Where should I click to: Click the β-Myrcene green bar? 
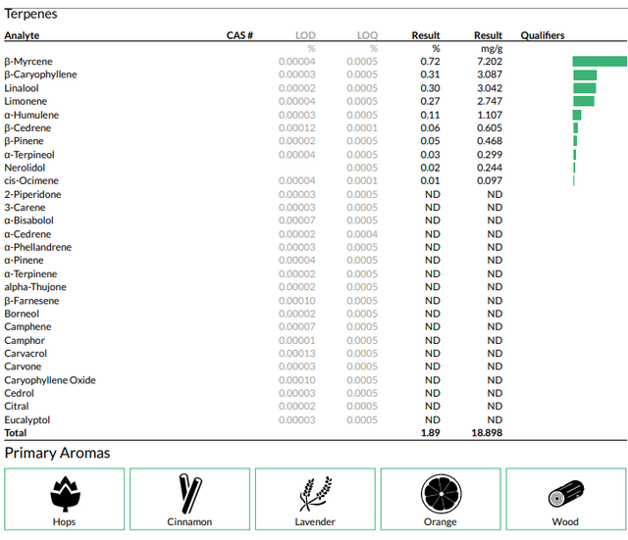click(600, 61)
